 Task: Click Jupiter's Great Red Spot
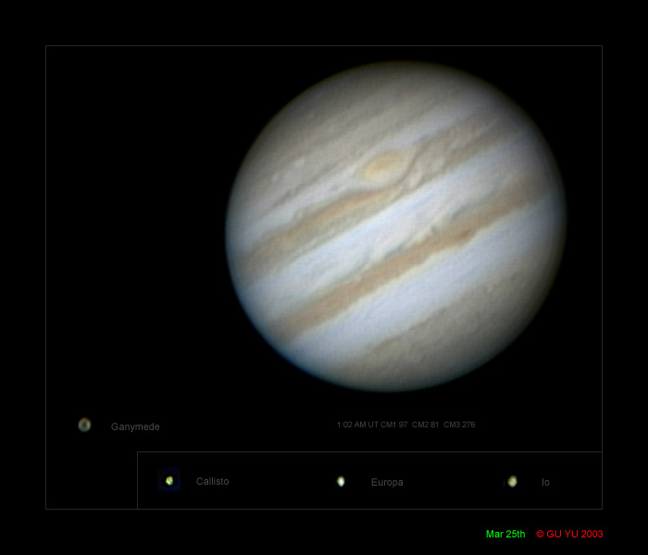[382, 167]
